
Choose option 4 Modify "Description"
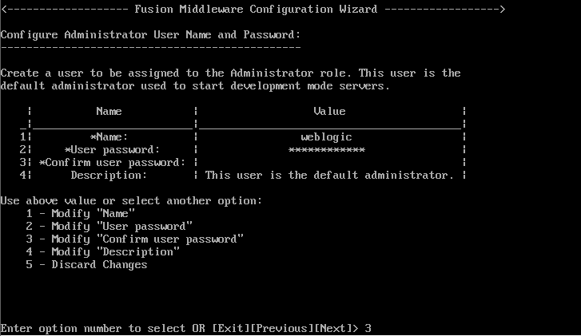click(102, 252)
